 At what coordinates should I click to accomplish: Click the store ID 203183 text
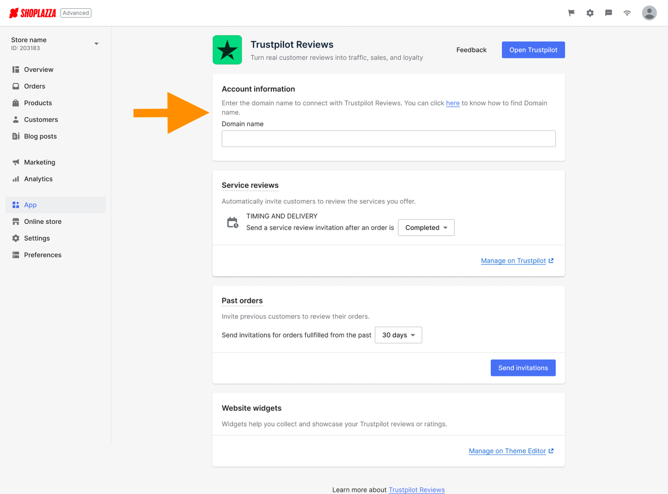(x=26, y=48)
